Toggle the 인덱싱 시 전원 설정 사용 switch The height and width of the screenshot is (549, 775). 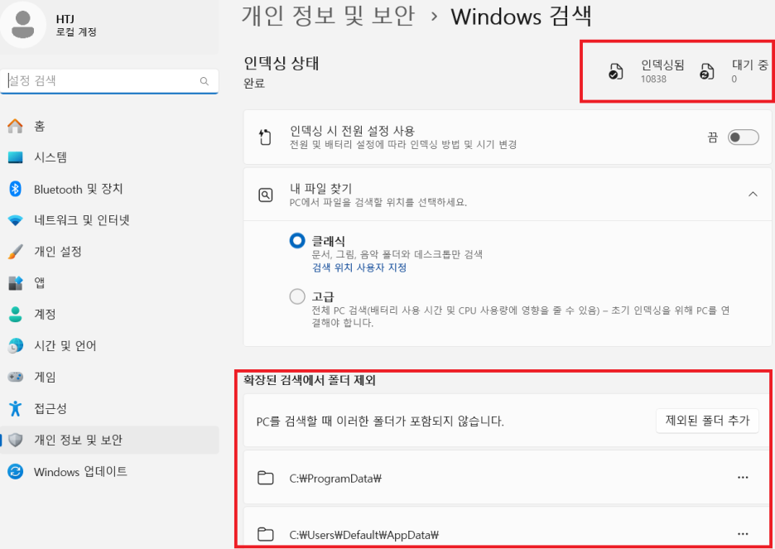(743, 137)
